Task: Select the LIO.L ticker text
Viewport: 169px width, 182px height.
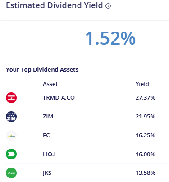Action: click(x=50, y=155)
